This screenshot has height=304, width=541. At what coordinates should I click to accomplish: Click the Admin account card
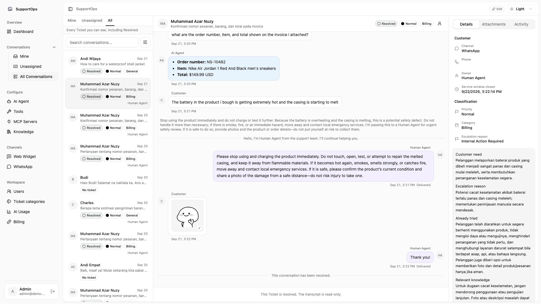click(32, 291)
